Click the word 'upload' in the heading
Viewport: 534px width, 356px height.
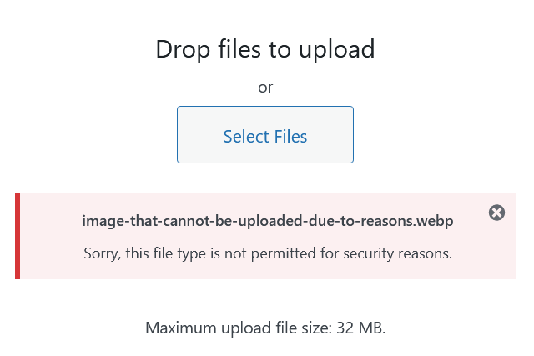tap(336, 50)
